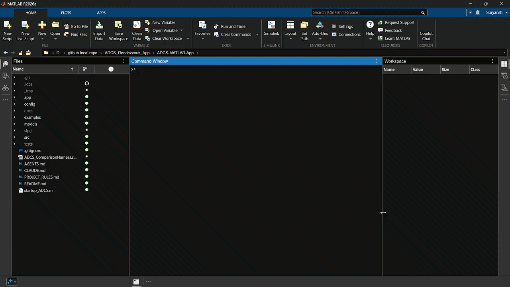Click source control column header icon
Viewport: 510px width, 287px height.
(x=85, y=69)
